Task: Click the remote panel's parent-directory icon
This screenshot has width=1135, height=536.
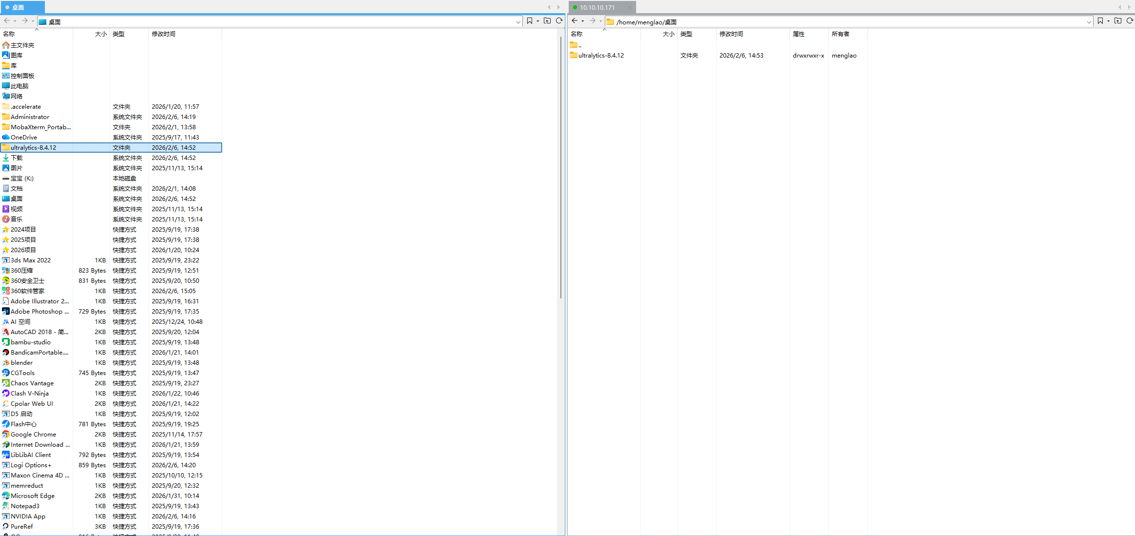Action: click(x=1118, y=21)
